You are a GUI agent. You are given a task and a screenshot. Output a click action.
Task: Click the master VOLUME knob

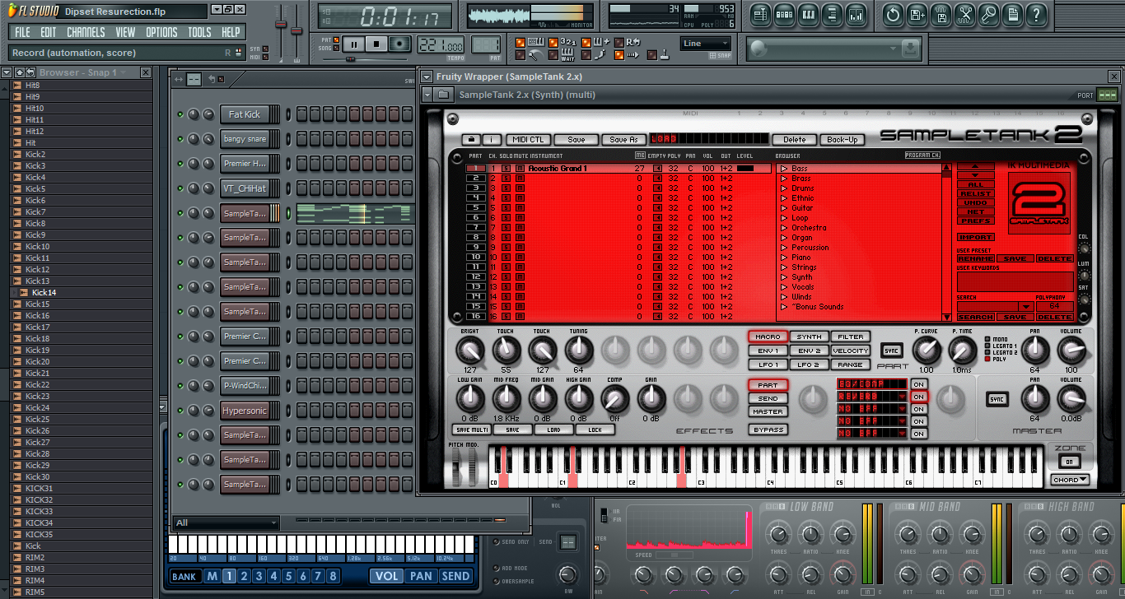point(1071,400)
